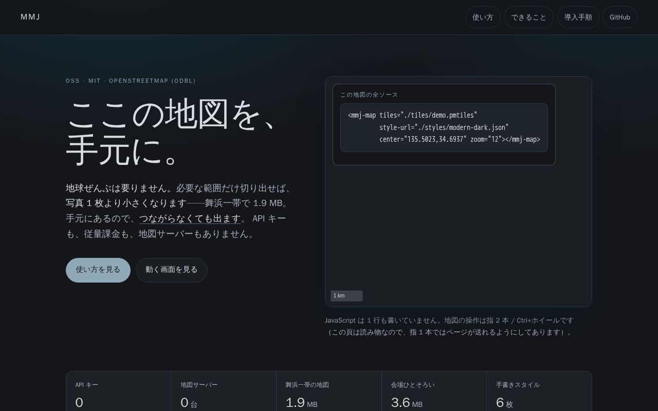
Task: Click the 1 km map scale bar
Action: coord(346,296)
